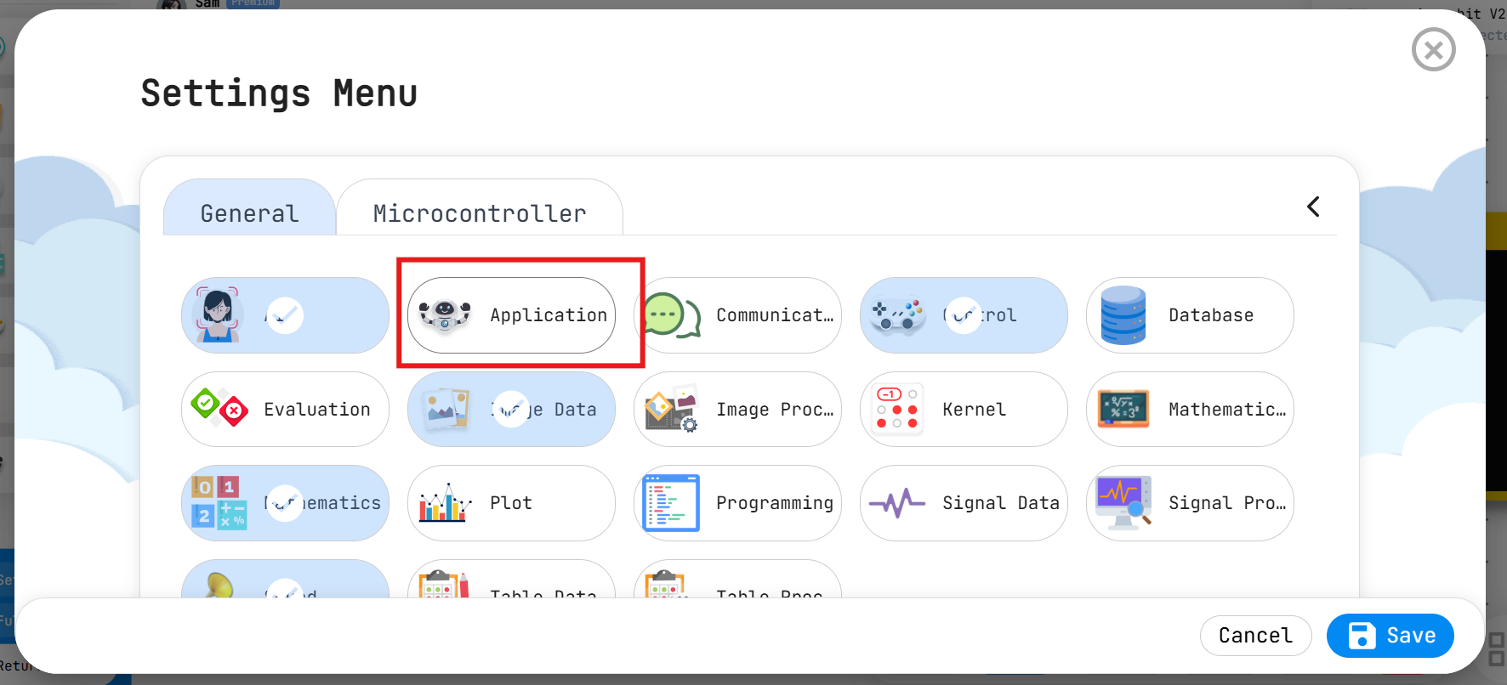Screen dimensions: 1507x685
Task: Select the General tab
Action: 249,212
